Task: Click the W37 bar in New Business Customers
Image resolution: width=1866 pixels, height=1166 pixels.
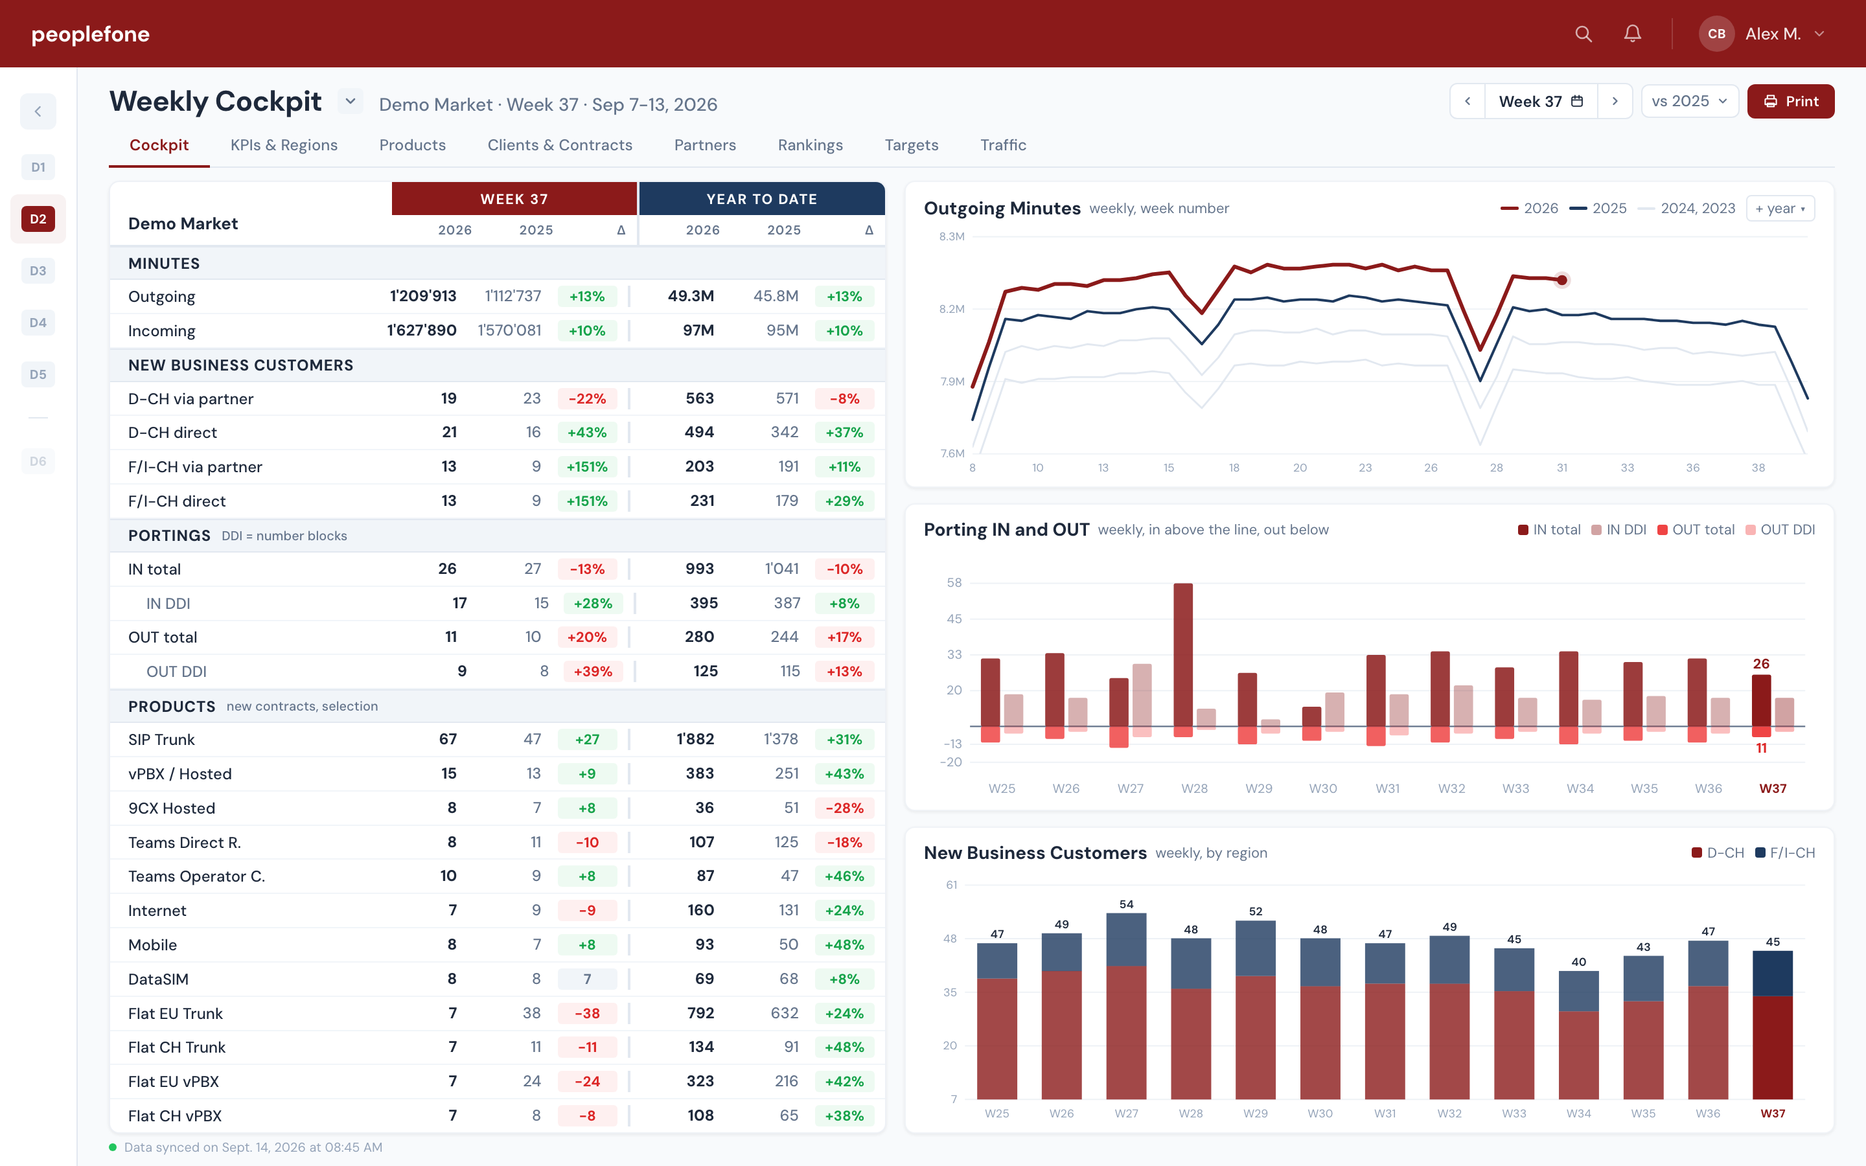Action: [1772, 1025]
